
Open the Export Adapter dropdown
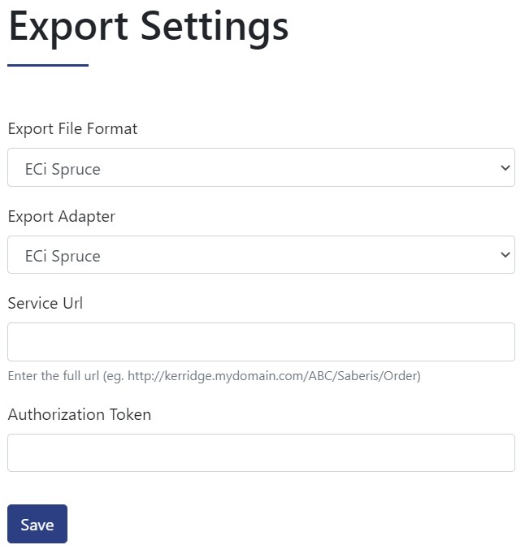[x=261, y=255]
